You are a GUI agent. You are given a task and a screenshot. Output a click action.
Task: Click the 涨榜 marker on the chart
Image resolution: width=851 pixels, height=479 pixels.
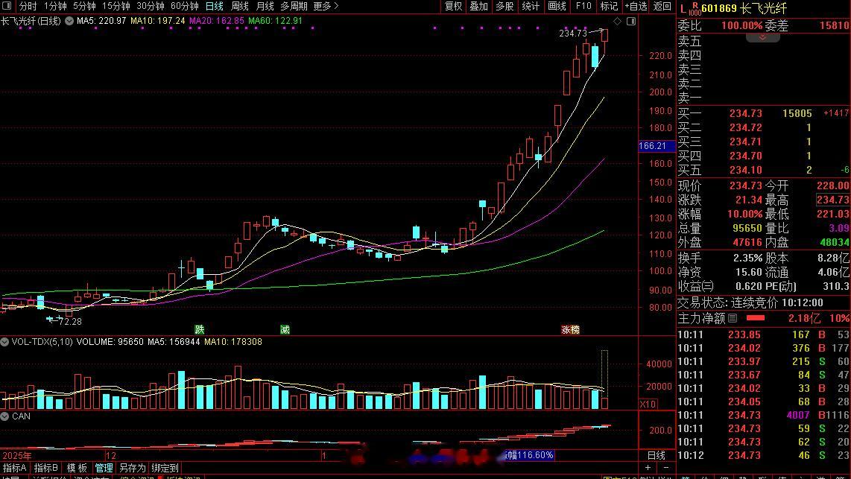(570, 329)
